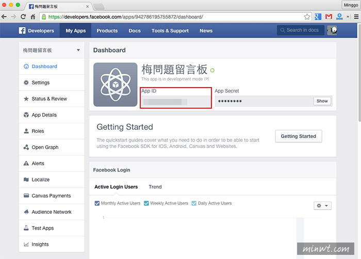The height and width of the screenshot is (259, 361).
Task: Open the Gmail extension icon
Action: 329,16
